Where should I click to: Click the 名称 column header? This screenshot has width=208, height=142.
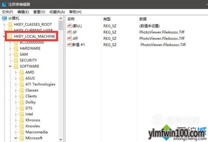[71, 19]
